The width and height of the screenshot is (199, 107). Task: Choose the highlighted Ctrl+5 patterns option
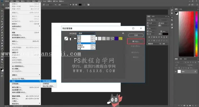(x=86, y=43)
